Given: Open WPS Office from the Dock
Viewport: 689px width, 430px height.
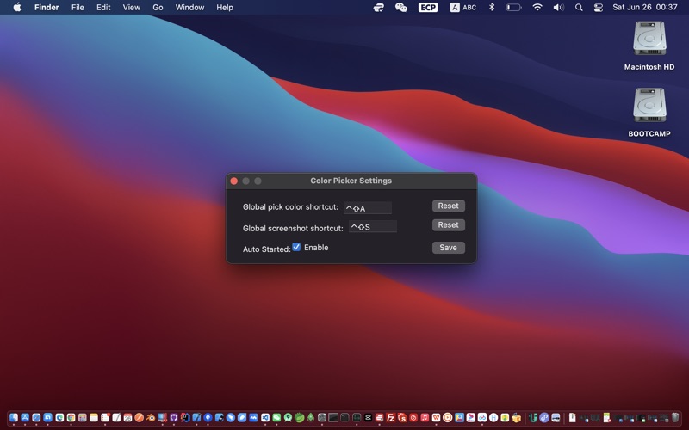Looking at the screenshot, I should click(x=436, y=417).
